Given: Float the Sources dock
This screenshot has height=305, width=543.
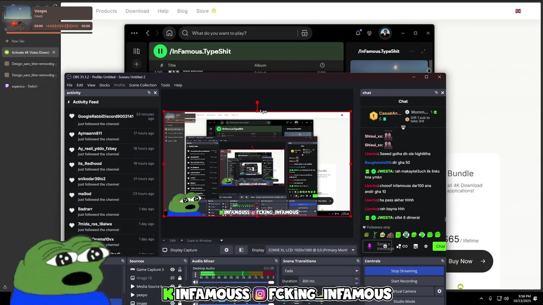Looking at the screenshot, I should click(185, 261).
